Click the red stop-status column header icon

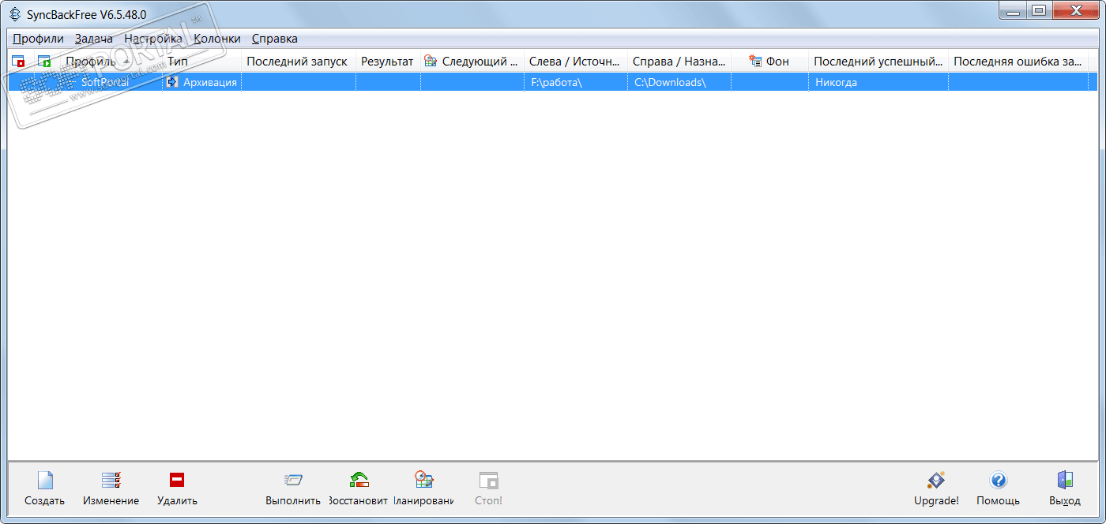(x=18, y=61)
